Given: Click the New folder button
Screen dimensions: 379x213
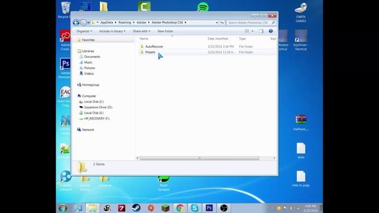Looking at the screenshot, I should (165, 31).
